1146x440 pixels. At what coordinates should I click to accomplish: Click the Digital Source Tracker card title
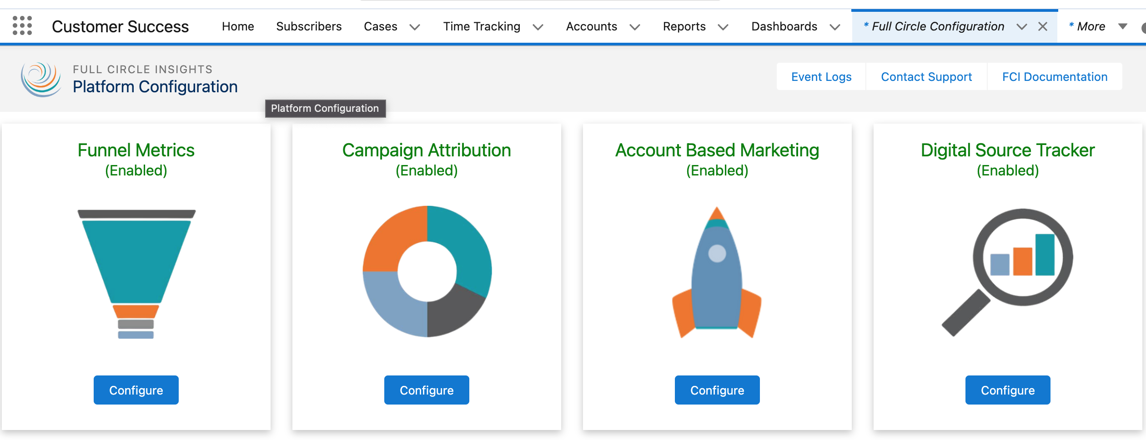pyautogui.click(x=1008, y=150)
